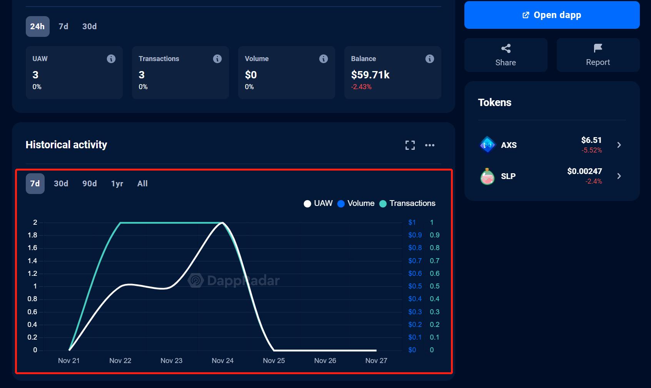Screen dimensions: 651x388
Task: Click the SLP token potion icon
Action: (487, 176)
